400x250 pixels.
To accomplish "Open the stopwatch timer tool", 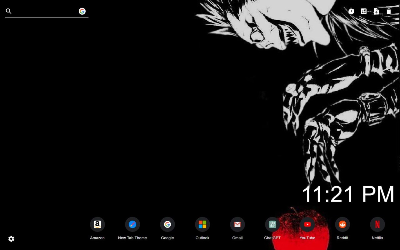I will click(x=351, y=11).
